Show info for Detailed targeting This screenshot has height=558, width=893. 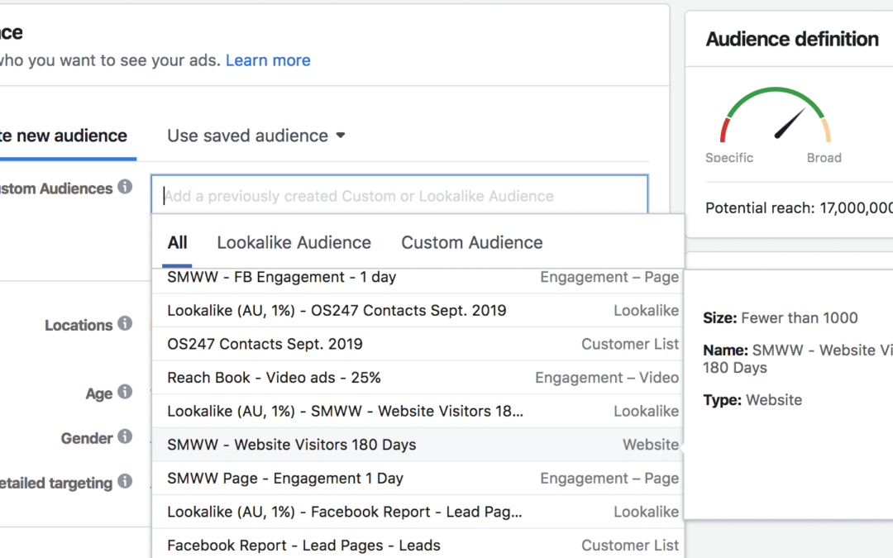point(126,482)
